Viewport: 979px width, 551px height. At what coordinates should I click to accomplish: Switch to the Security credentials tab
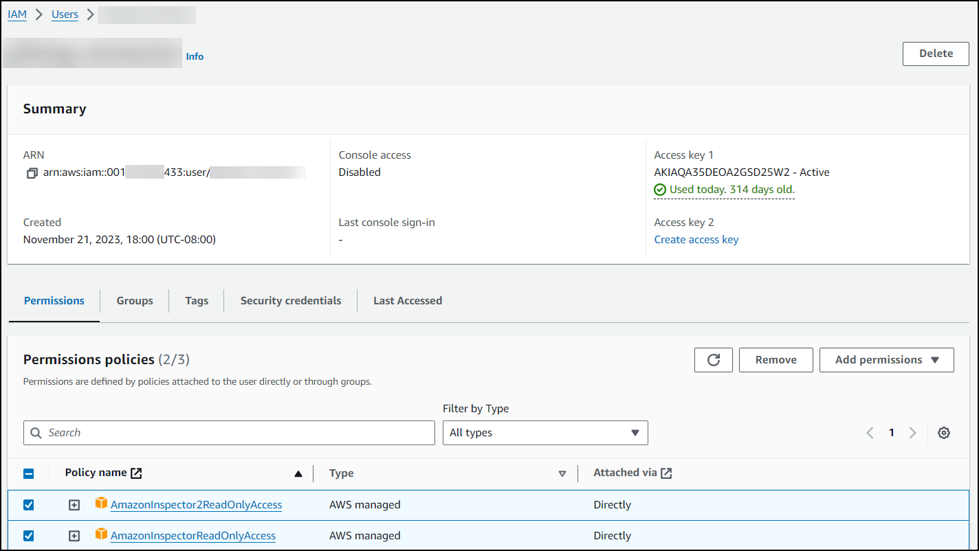pos(291,301)
